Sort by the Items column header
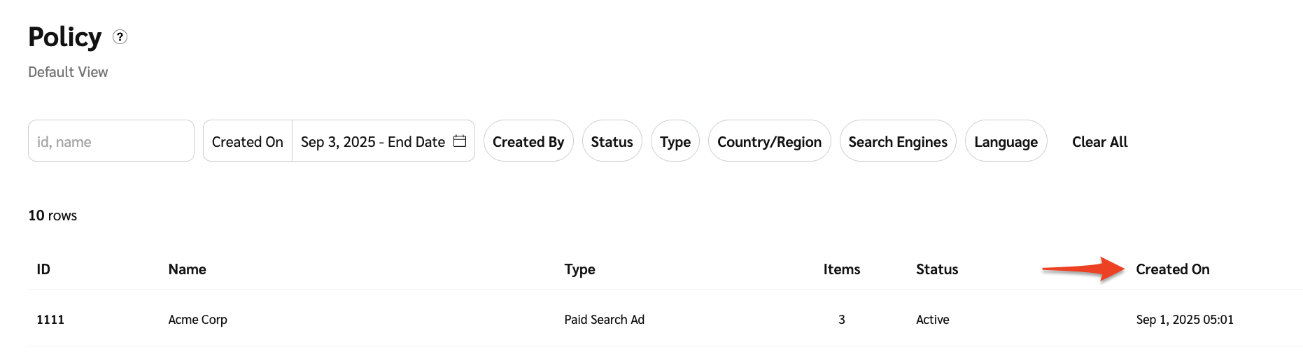The height and width of the screenshot is (354, 1303). (x=841, y=269)
